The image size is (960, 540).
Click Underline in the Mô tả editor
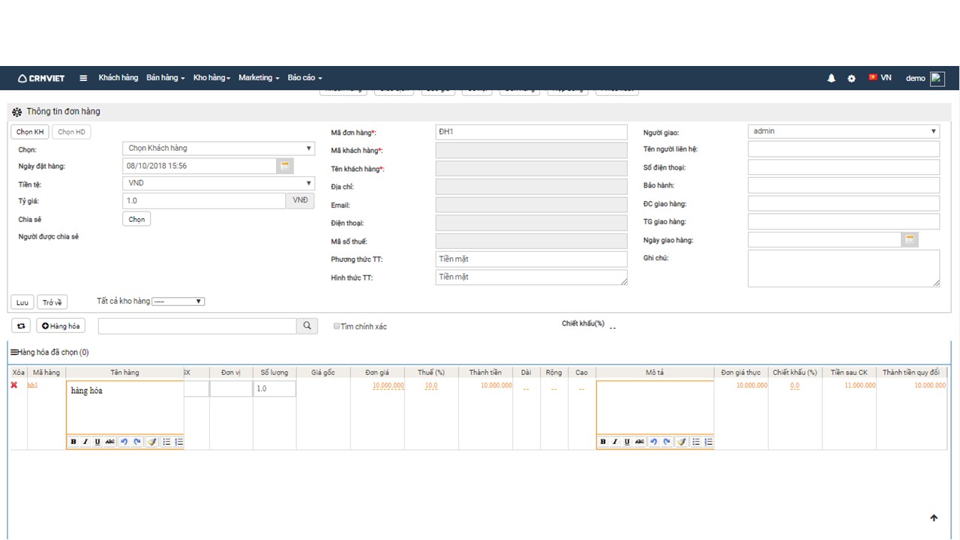click(x=627, y=442)
